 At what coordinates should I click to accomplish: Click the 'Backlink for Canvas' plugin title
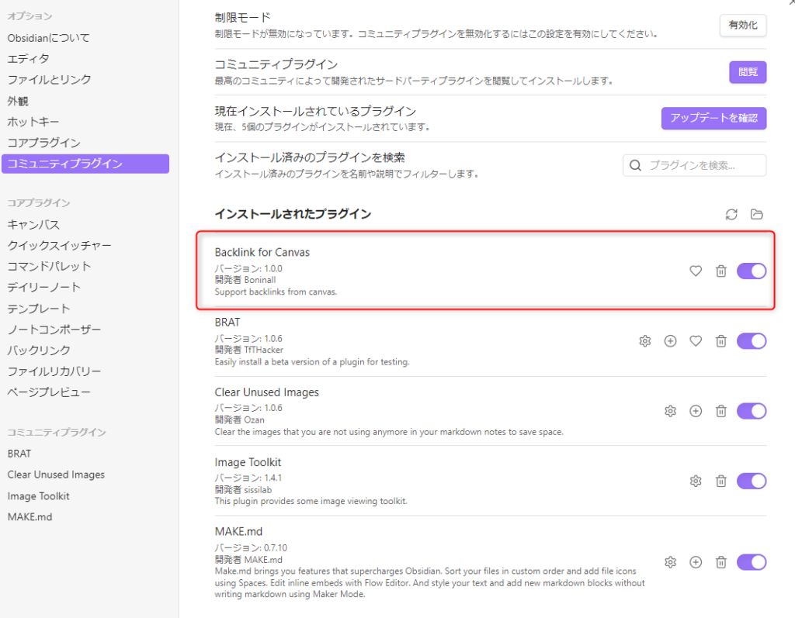point(262,252)
